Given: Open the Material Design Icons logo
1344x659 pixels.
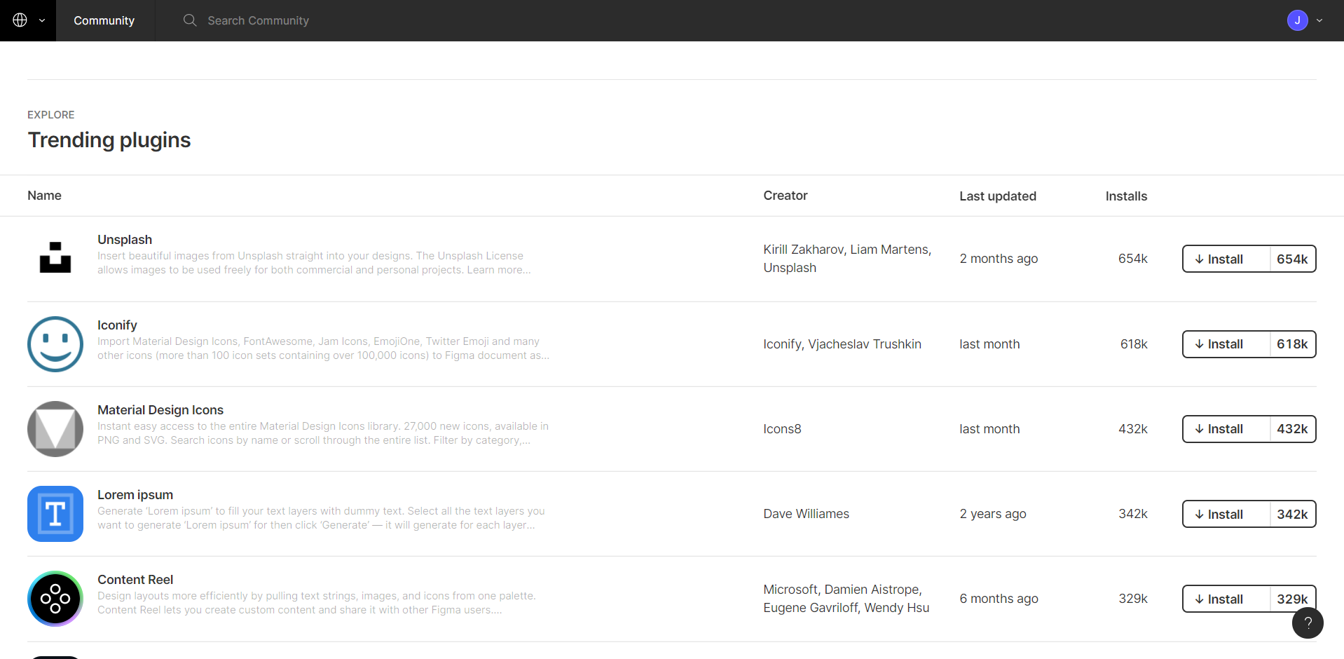Looking at the screenshot, I should click(55, 428).
